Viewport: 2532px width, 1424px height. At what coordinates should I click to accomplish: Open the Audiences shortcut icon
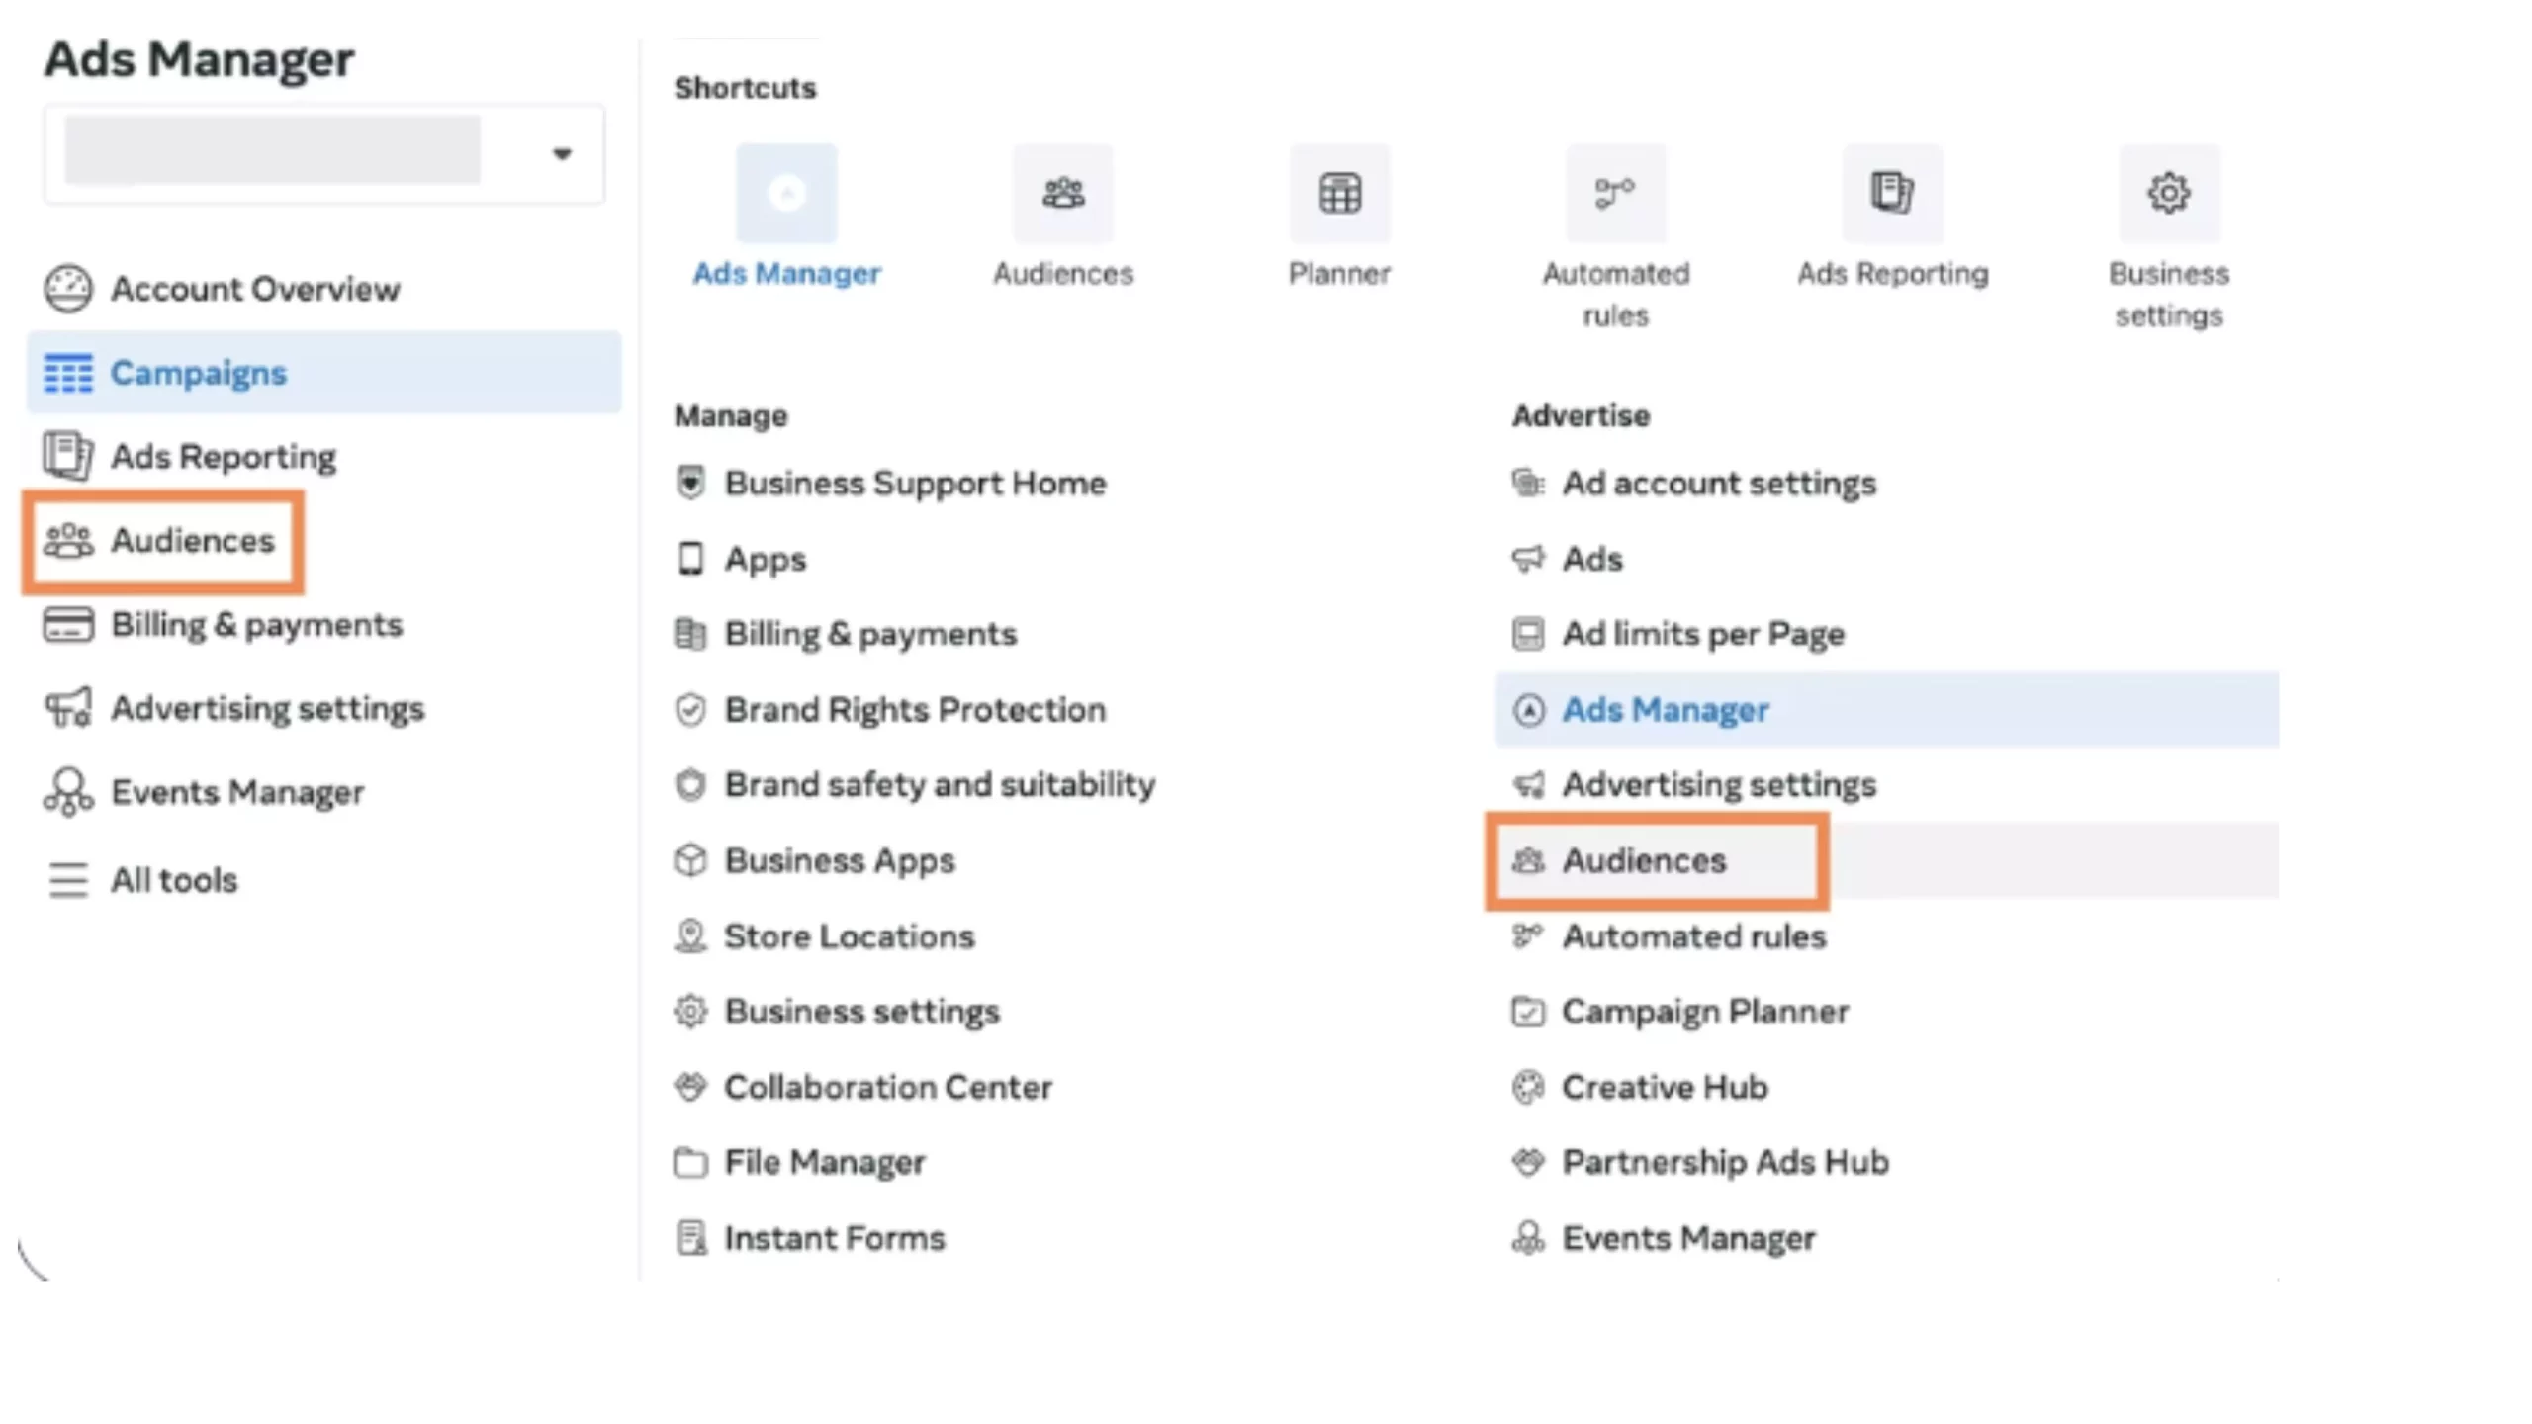[x=1063, y=193]
